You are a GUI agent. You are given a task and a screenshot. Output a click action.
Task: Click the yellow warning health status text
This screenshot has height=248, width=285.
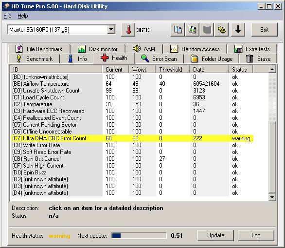coord(59,236)
